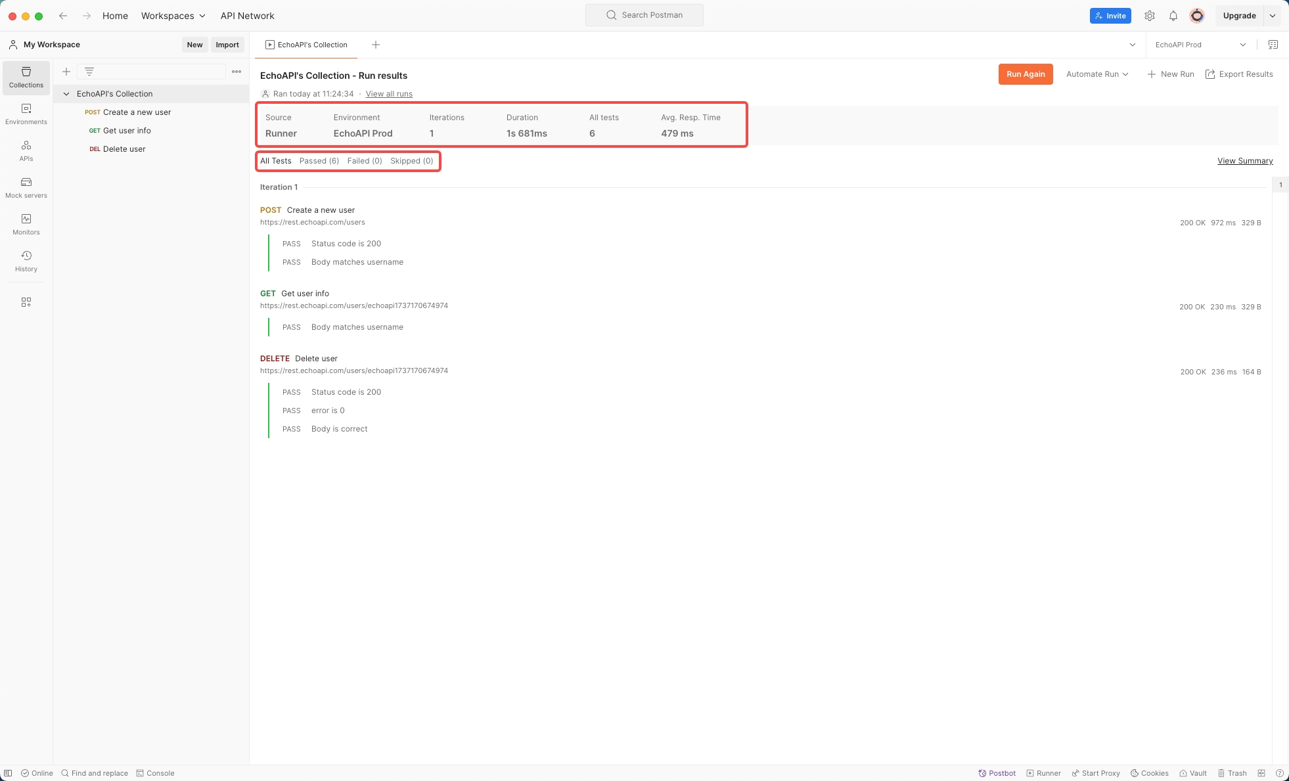The width and height of the screenshot is (1289, 781).
Task: Go back with the left arrow
Action: click(63, 16)
